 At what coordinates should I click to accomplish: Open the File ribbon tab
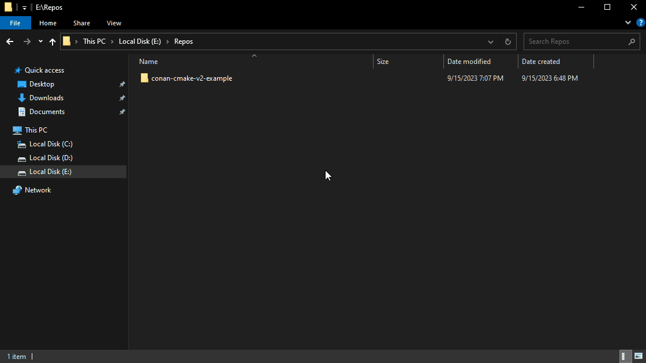click(15, 23)
